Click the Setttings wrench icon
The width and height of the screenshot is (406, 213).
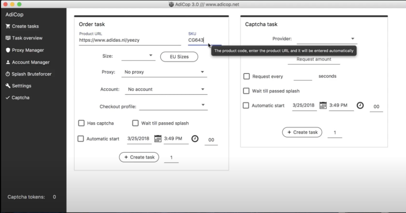coord(8,86)
